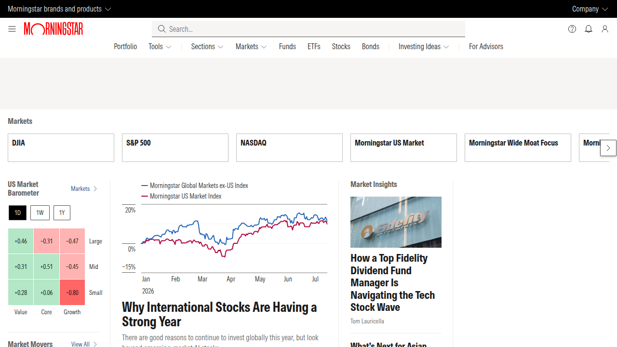The image size is (617, 347).
Task: Click the arrow beside Markets link
Action: 95,189
